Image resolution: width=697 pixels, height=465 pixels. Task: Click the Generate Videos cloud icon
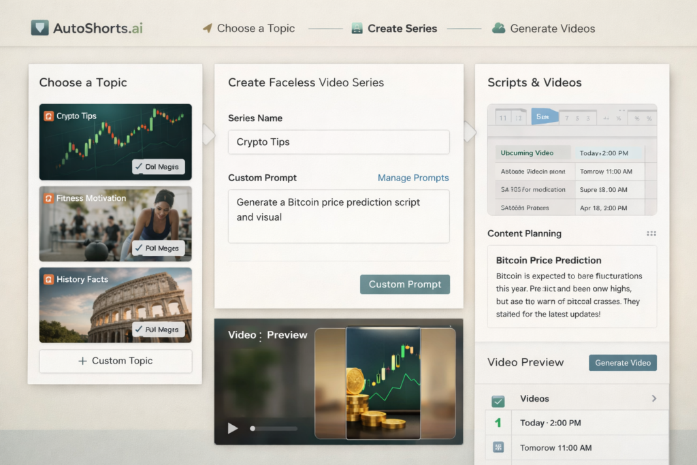click(499, 28)
